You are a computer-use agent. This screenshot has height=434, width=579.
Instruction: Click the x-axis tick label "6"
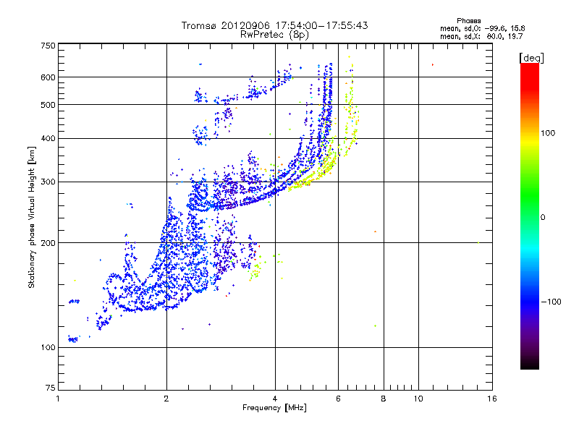(338, 399)
